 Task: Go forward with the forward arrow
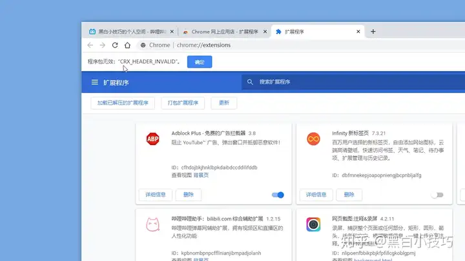(102, 45)
